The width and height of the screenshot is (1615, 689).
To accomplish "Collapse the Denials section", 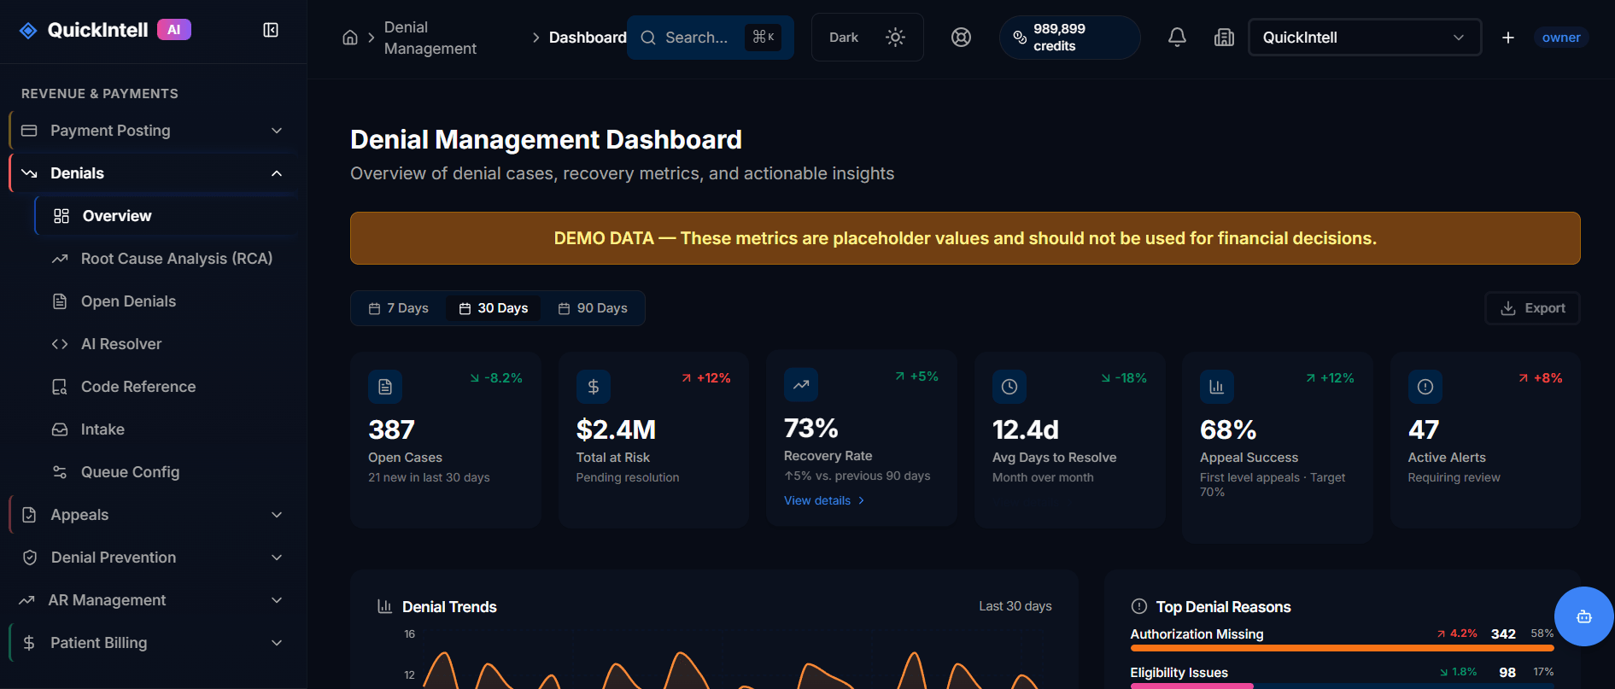I will pos(154,173).
